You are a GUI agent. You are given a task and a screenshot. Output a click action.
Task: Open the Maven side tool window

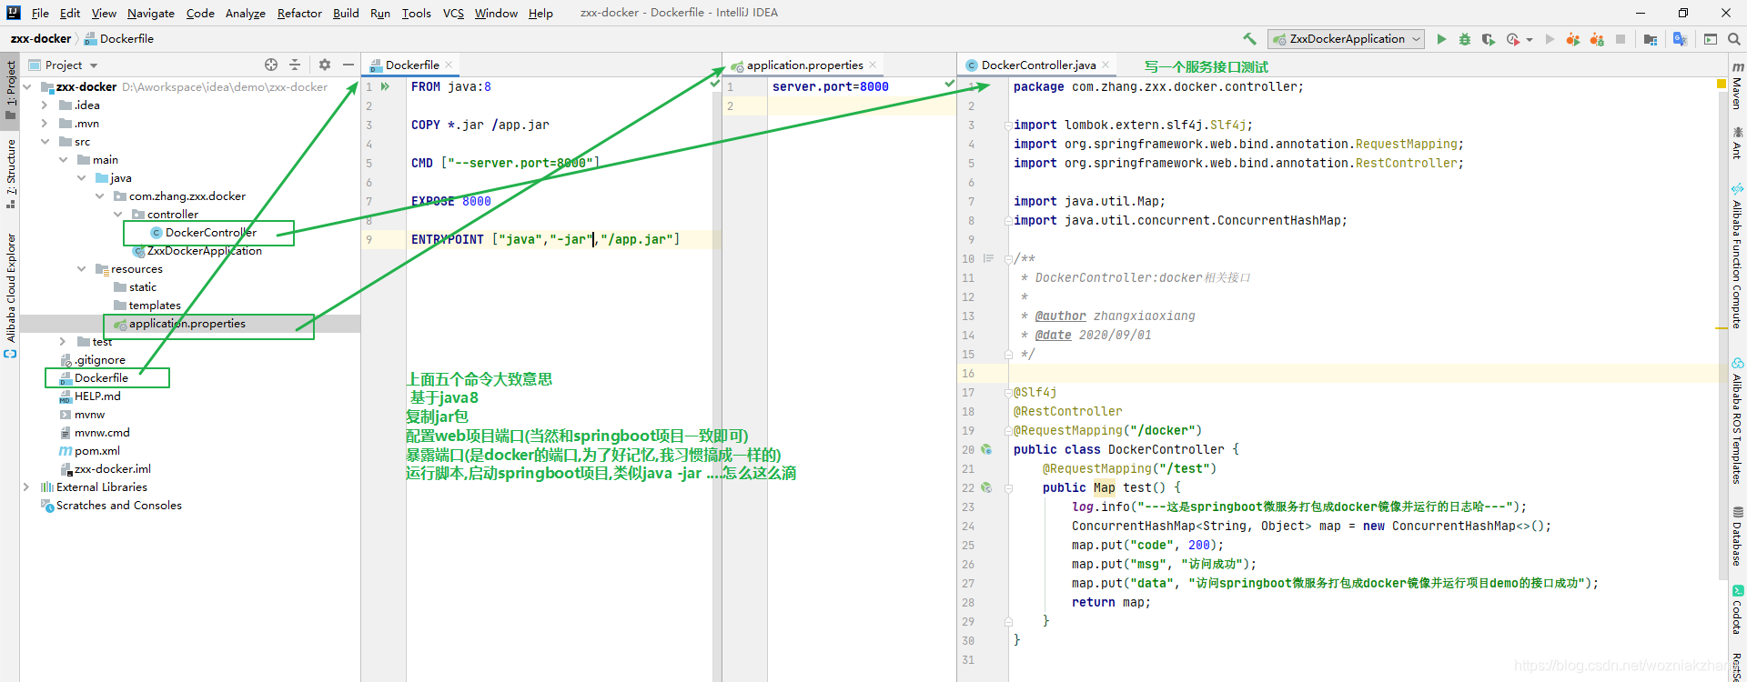pos(1737,85)
